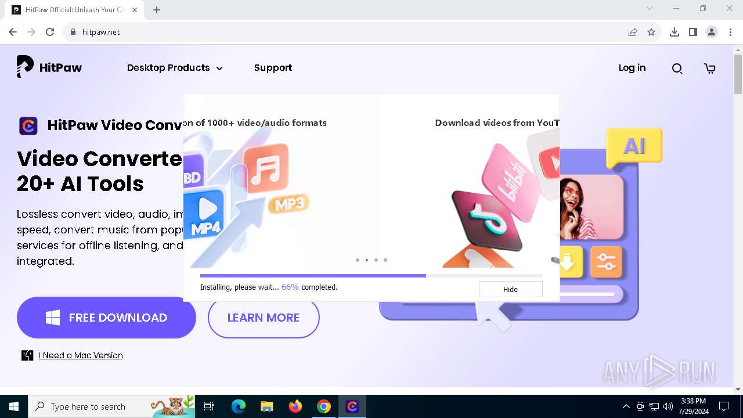The image size is (743, 418).
Task: Open Chrome menu three dots
Action: point(730,32)
